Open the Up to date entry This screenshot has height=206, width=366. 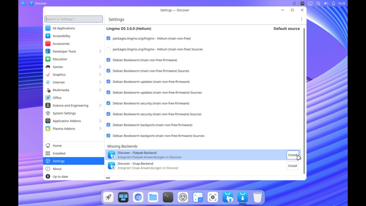pyautogui.click(x=74, y=176)
